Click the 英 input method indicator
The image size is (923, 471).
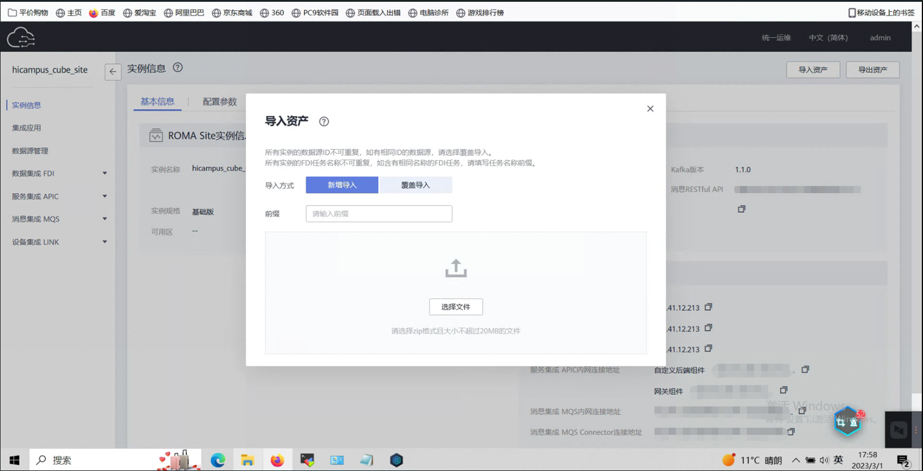(838, 460)
